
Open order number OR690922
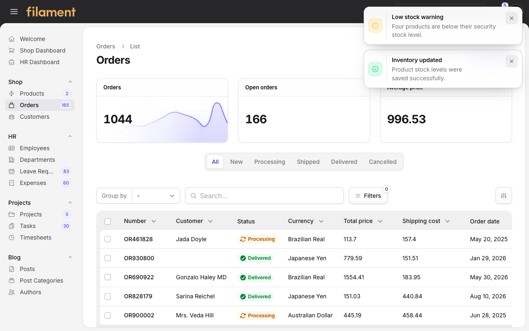click(x=139, y=277)
